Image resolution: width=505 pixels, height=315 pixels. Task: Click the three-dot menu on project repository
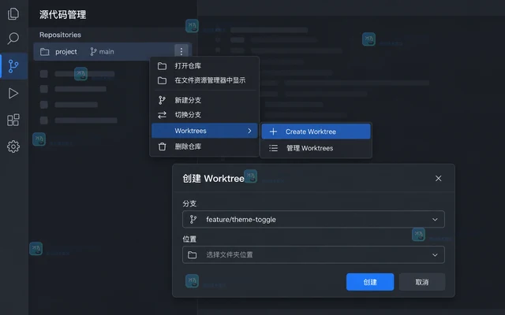point(181,51)
